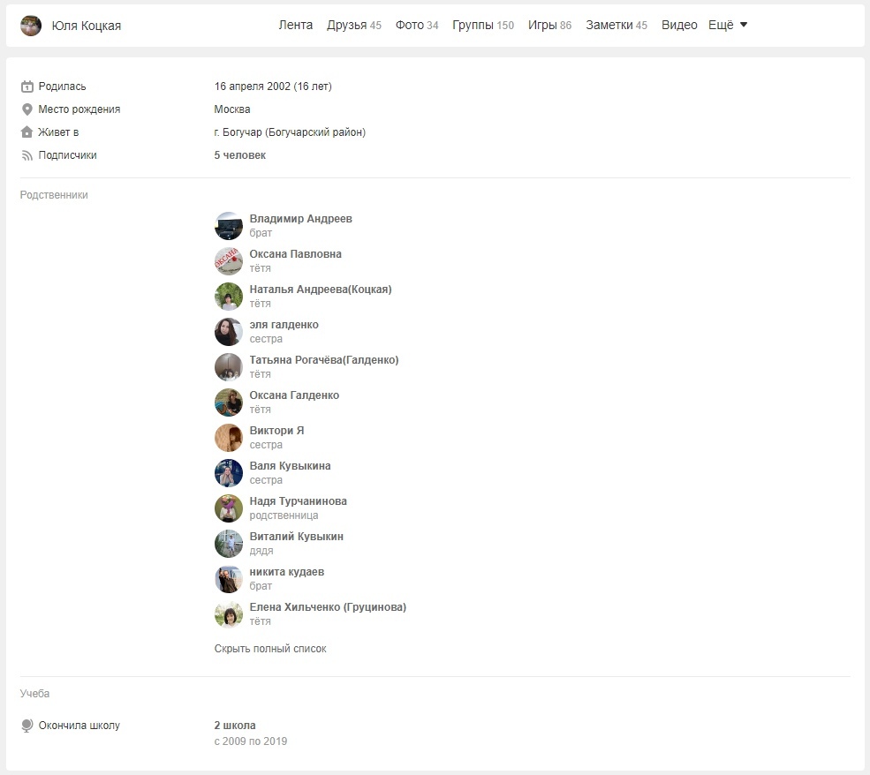
Task: Click Оксана Павловна's avatar photo
Action: [229, 261]
